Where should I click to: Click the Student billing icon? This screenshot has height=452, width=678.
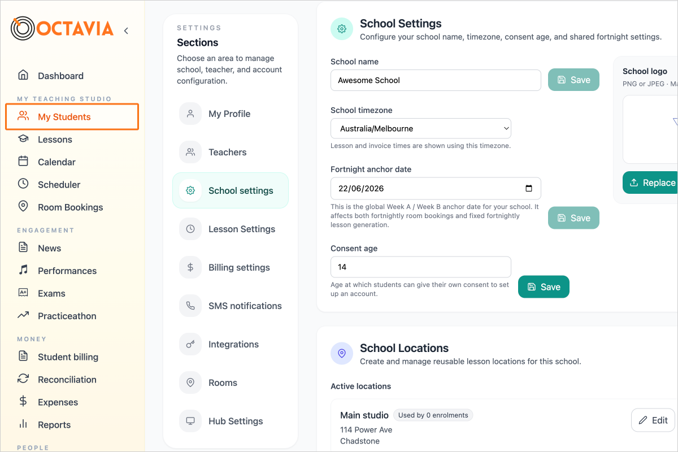pyautogui.click(x=23, y=356)
